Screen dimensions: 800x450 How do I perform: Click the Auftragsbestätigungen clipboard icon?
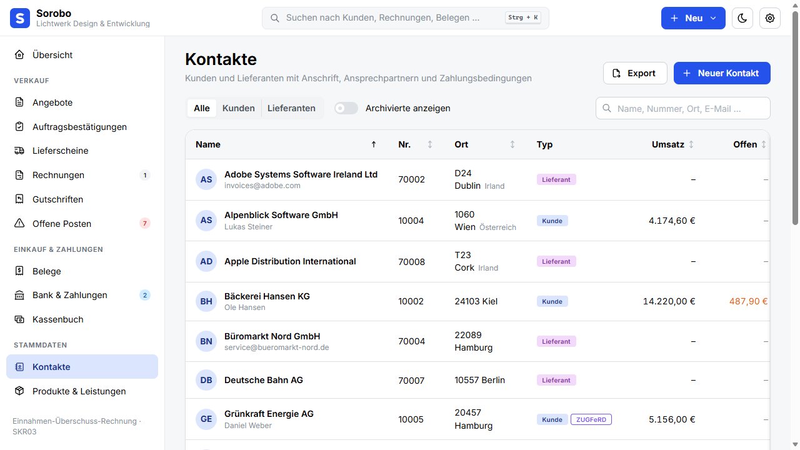tap(19, 127)
